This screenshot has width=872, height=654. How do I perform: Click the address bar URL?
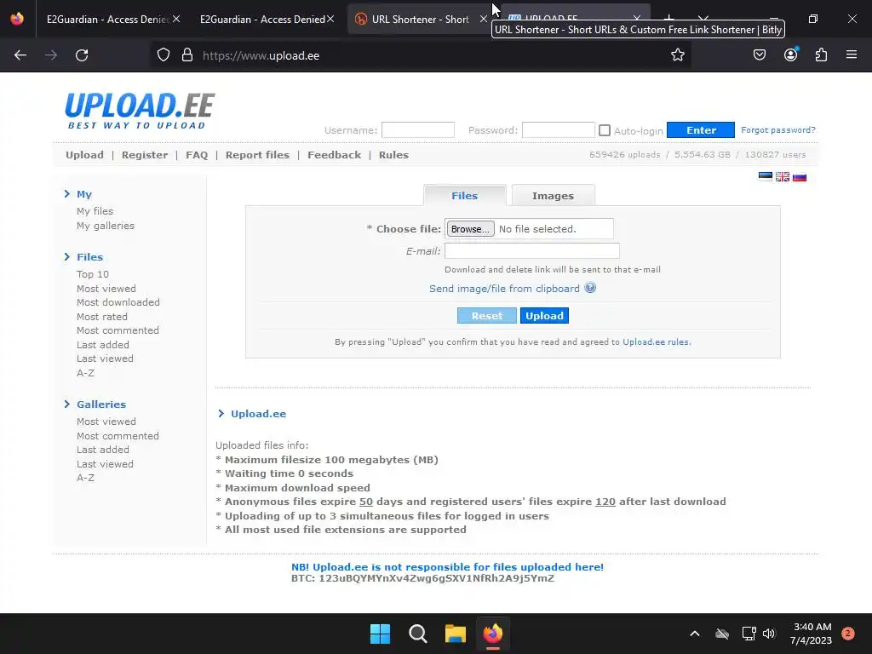pyautogui.click(x=261, y=55)
